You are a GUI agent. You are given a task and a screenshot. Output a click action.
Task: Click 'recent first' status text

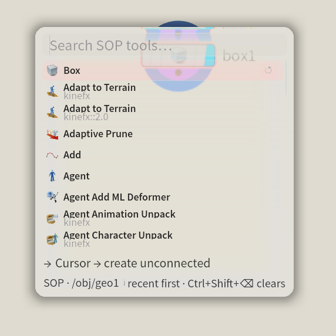pyautogui.click(x=153, y=283)
